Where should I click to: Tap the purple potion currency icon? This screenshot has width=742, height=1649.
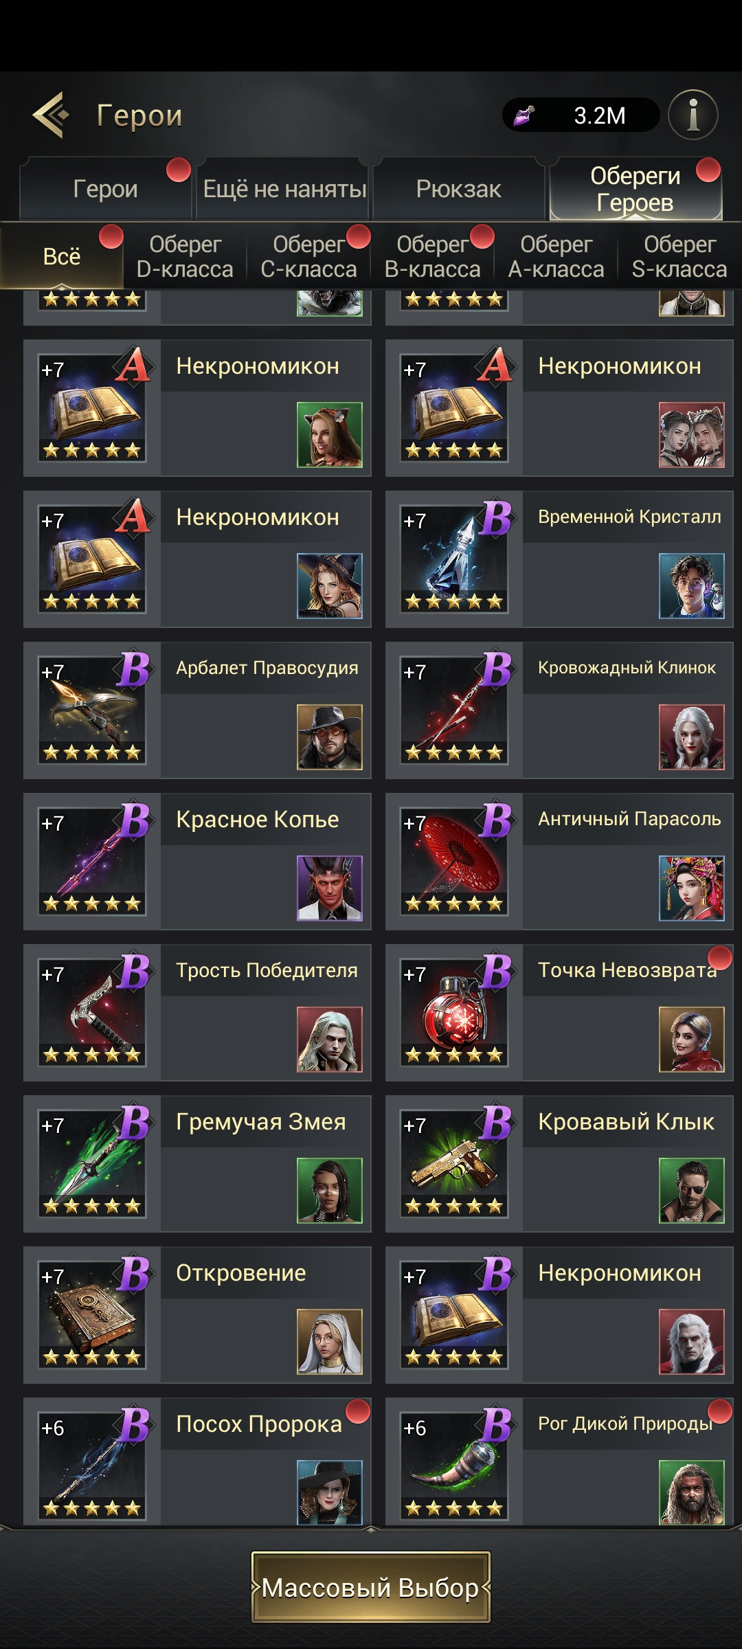pos(524,115)
